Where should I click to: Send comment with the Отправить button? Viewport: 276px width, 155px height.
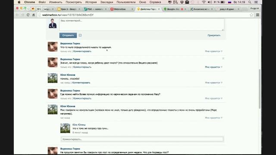68,35
